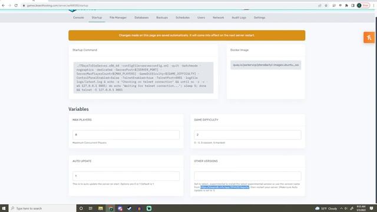Open the taskbar clock and date
The height and width of the screenshot is (212, 377).
(x=361, y=208)
